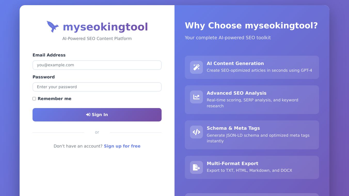Image resolution: width=349 pixels, height=196 pixels.
Task: Focus the Email Address input field
Action: (97, 65)
